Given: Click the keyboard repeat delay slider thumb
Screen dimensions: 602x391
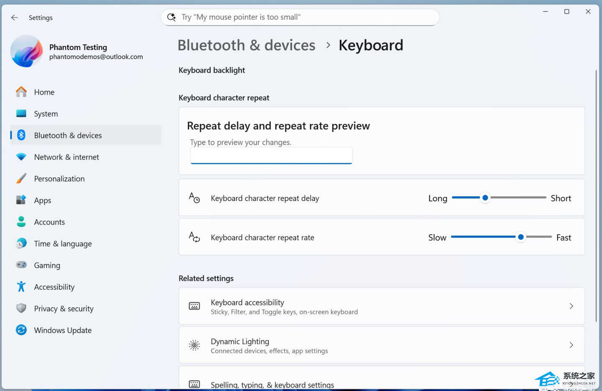Looking at the screenshot, I should (485, 198).
